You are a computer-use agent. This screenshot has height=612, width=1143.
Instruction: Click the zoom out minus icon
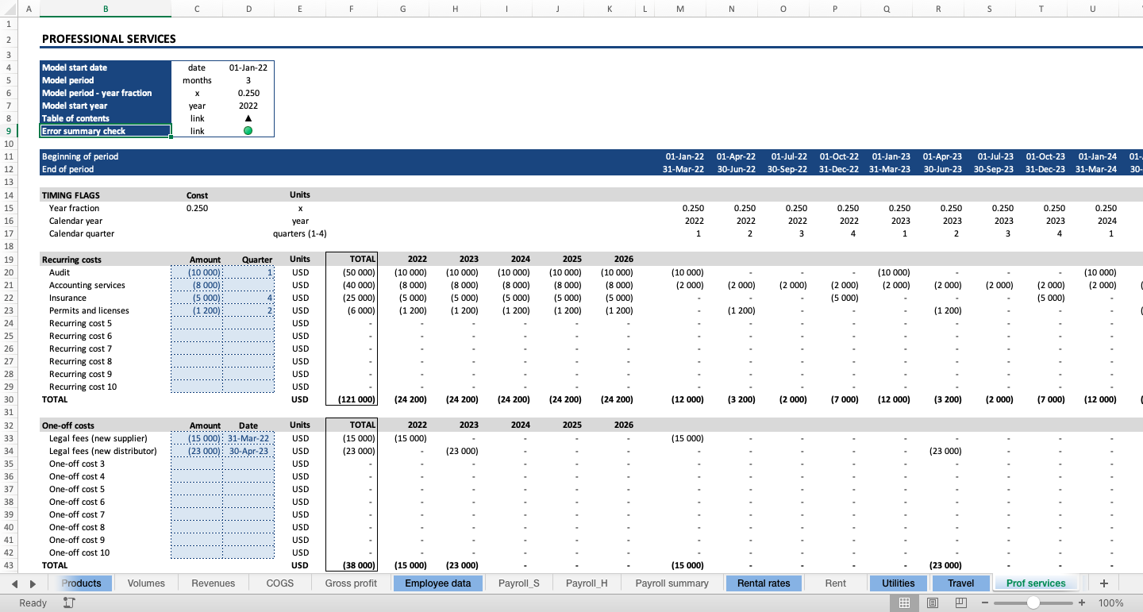tap(985, 603)
